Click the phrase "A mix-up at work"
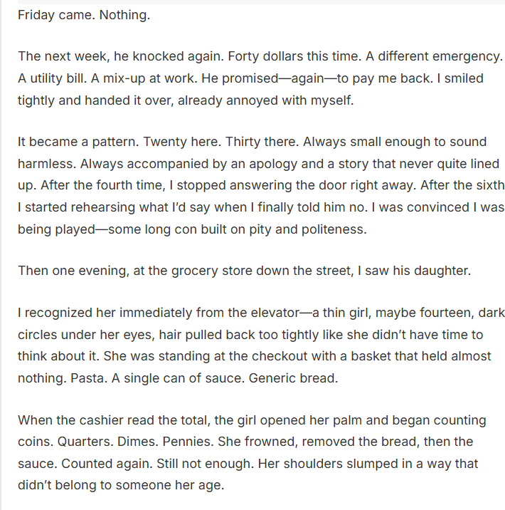 149,78
